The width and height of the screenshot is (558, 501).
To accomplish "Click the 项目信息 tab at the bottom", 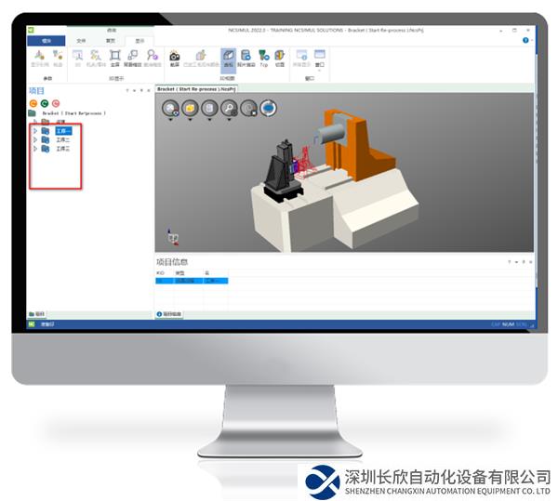I will [173, 314].
